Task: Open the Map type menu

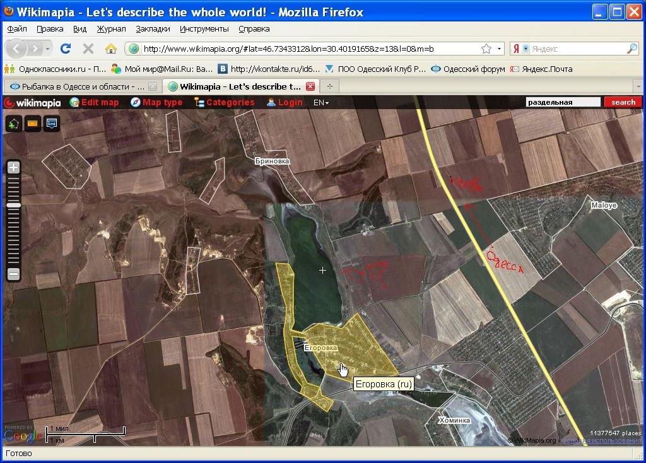Action: pos(156,102)
